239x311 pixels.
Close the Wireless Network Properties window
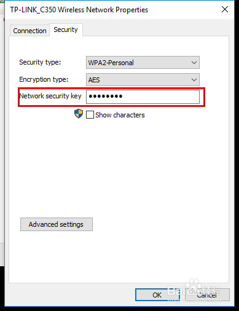pyautogui.click(x=225, y=9)
